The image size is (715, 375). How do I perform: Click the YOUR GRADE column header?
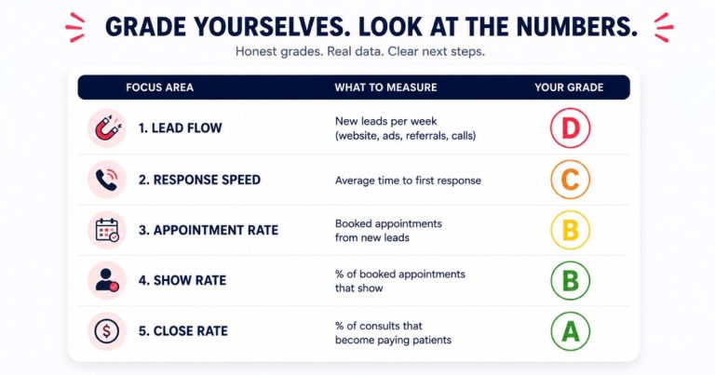(569, 87)
